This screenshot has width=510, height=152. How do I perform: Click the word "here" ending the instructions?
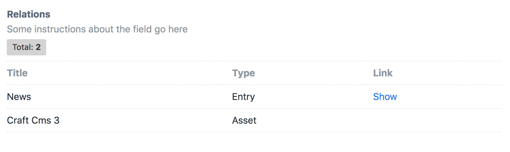point(178,29)
